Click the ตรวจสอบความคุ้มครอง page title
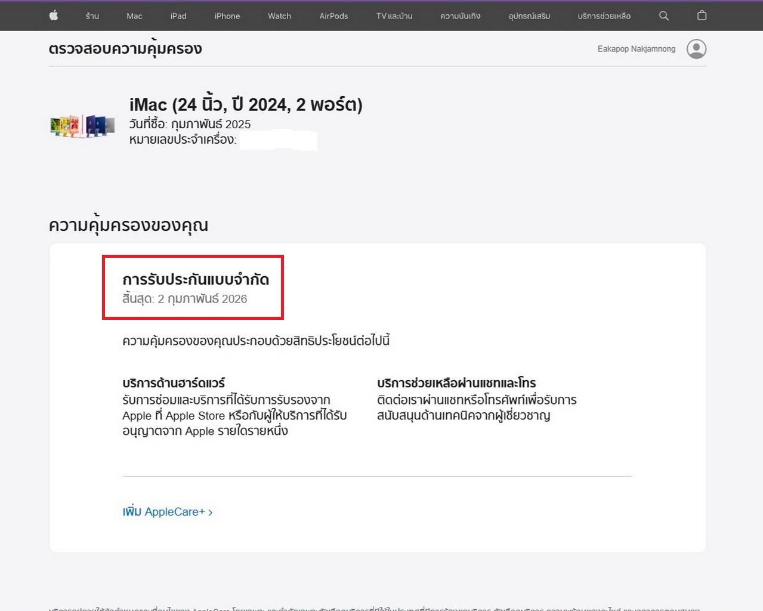This screenshot has width=763, height=611. click(x=125, y=49)
